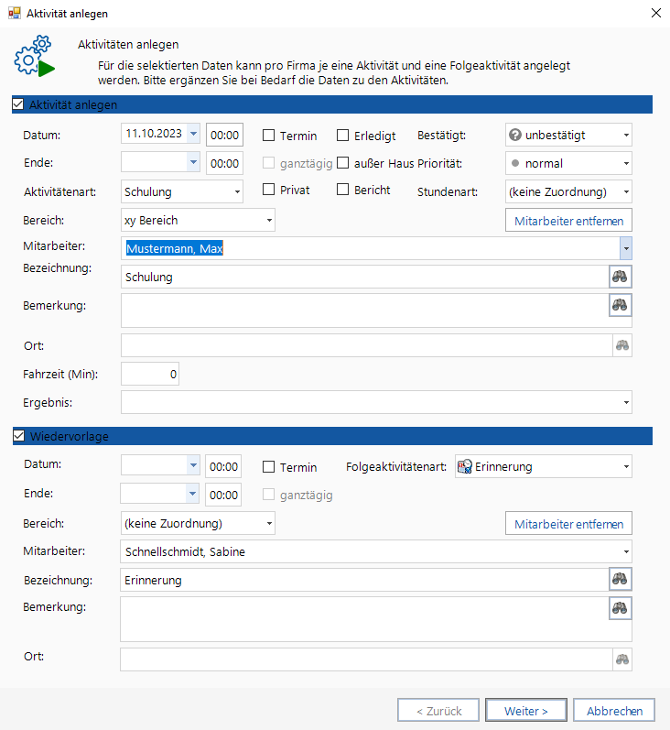Click into the 'Fahrzeit (Min)' input field
This screenshot has width=670, height=730.
coord(150,374)
